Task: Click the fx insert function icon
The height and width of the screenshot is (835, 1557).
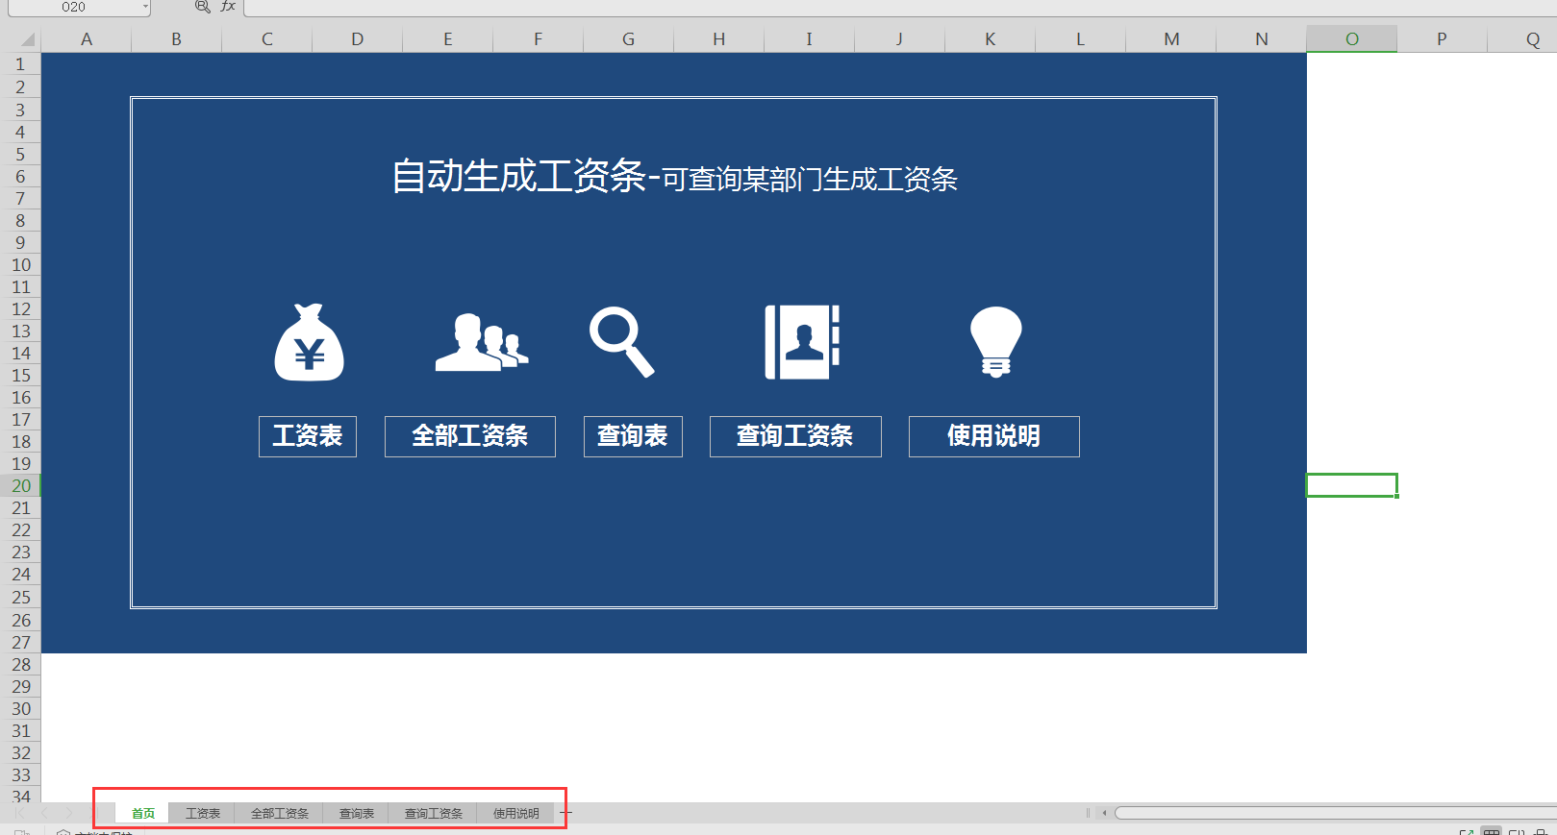Action: (x=228, y=6)
